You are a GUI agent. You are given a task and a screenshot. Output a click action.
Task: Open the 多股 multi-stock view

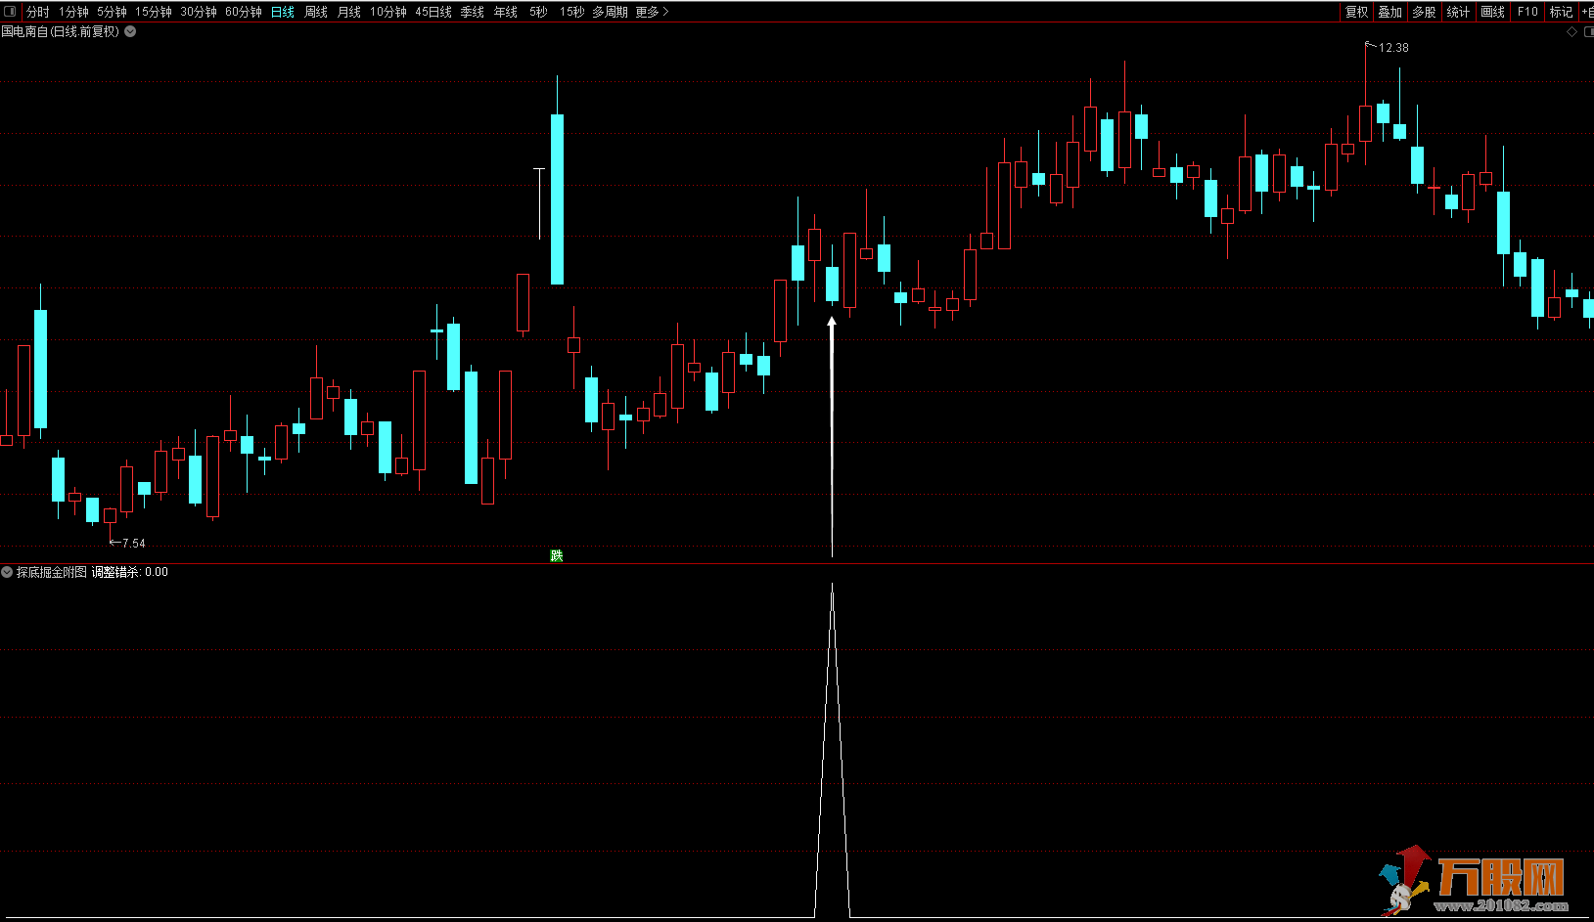tap(1424, 12)
